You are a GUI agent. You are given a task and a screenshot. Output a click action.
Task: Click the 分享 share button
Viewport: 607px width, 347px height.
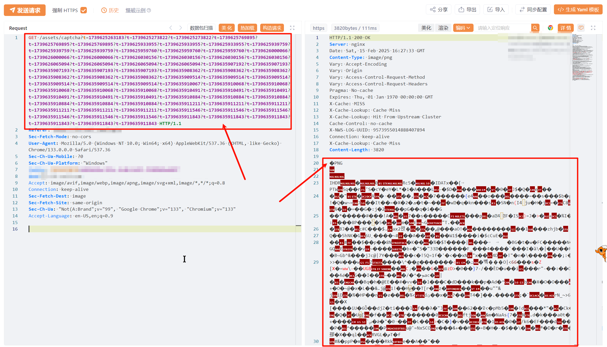click(x=439, y=10)
